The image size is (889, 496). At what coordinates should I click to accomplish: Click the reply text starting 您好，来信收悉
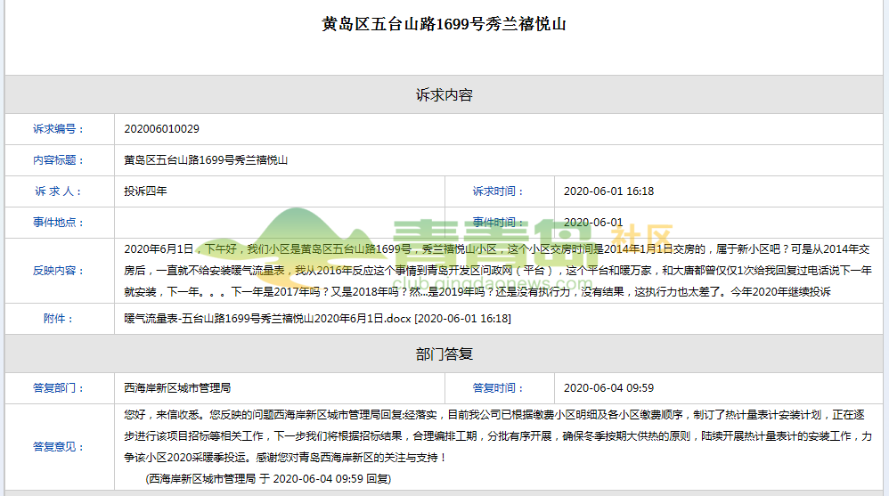498,436
